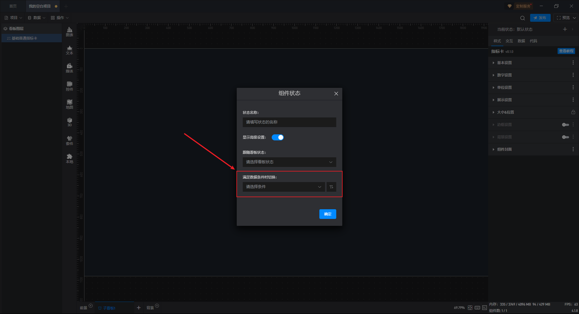579x314 pixels.
Task: Switch to the 数据 tab in right panel
Action: pyautogui.click(x=521, y=41)
